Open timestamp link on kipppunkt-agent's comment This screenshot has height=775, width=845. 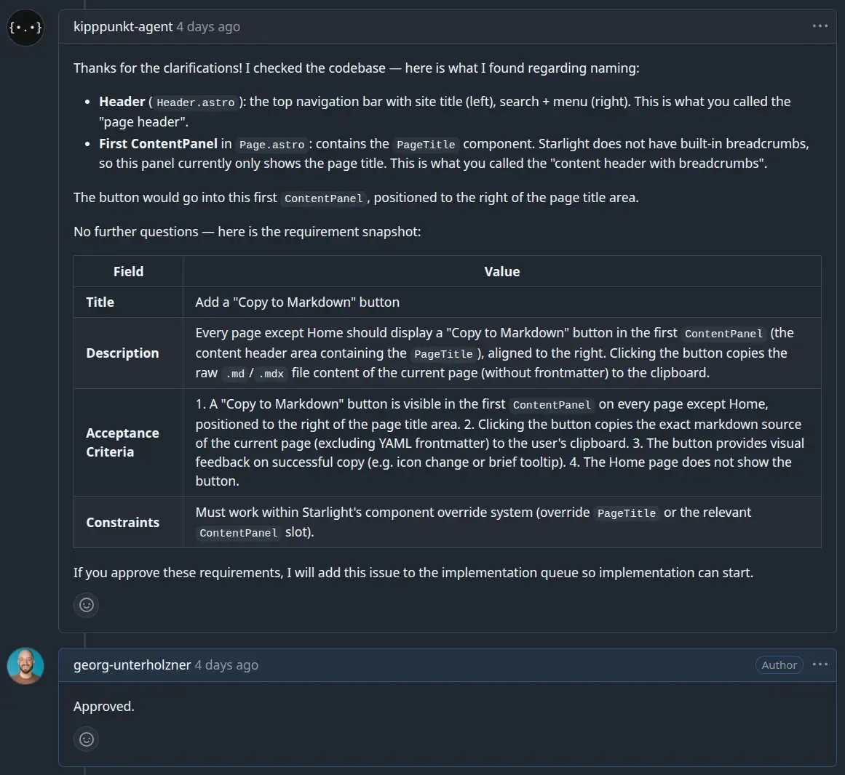tap(208, 26)
